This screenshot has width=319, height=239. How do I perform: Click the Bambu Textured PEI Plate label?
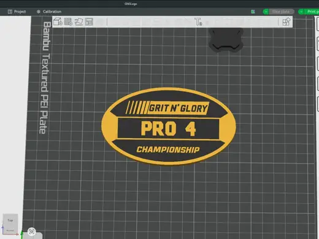click(45, 78)
